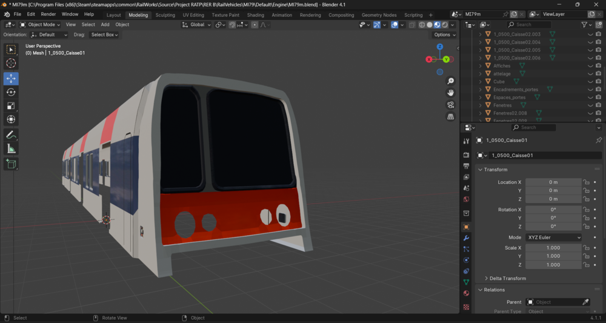Select the Scale tool
The width and height of the screenshot is (606, 323).
click(x=11, y=106)
